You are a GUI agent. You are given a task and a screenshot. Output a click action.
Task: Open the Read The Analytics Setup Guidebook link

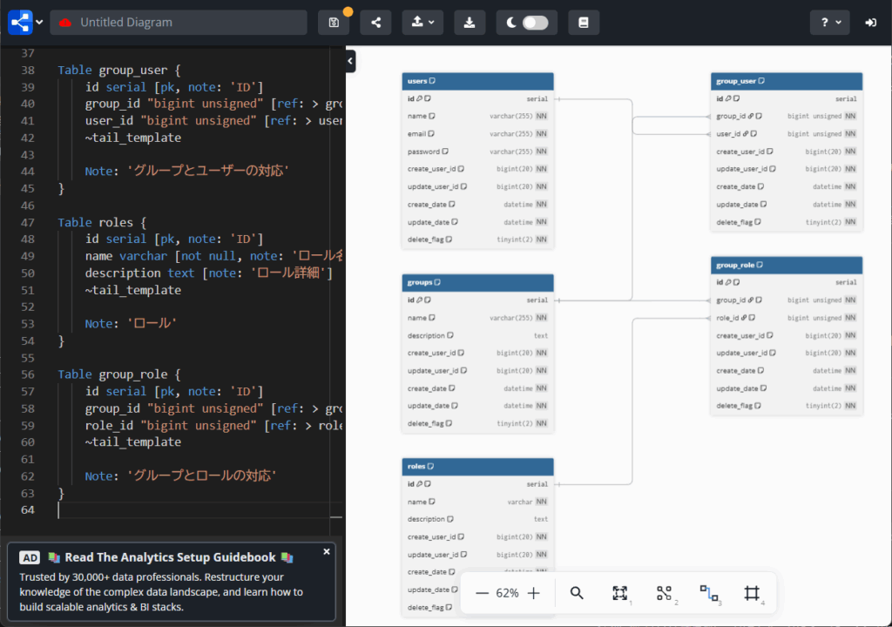point(170,557)
